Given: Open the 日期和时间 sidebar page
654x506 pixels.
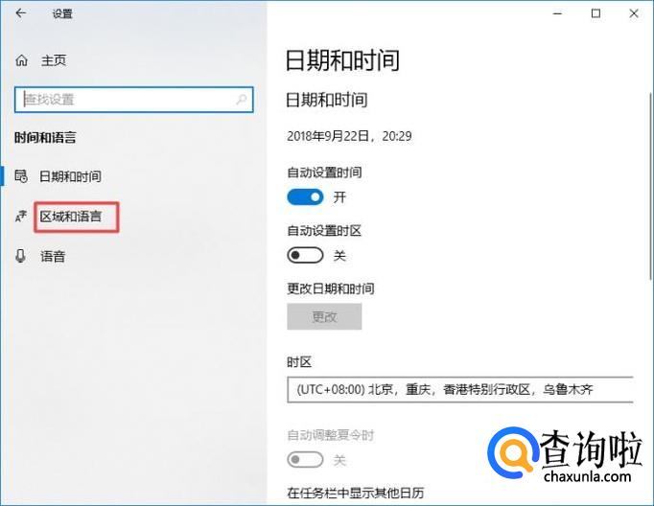Looking at the screenshot, I should [x=71, y=176].
